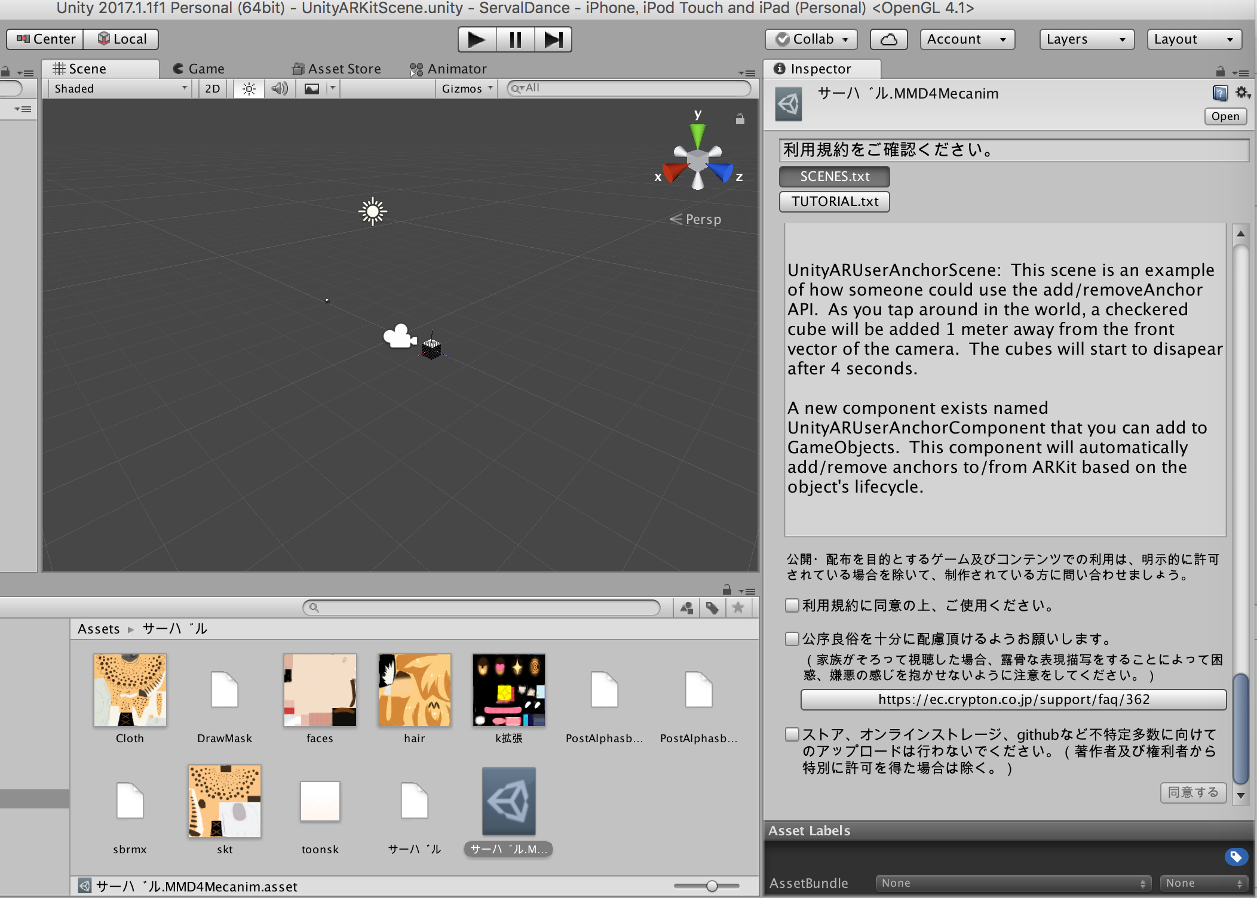The image size is (1257, 898).
Task: Click the Project panel search field
Action: pyautogui.click(x=482, y=608)
